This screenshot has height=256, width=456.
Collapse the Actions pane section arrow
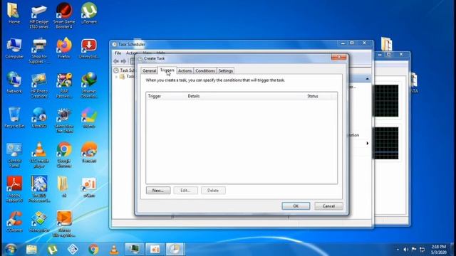point(368,79)
